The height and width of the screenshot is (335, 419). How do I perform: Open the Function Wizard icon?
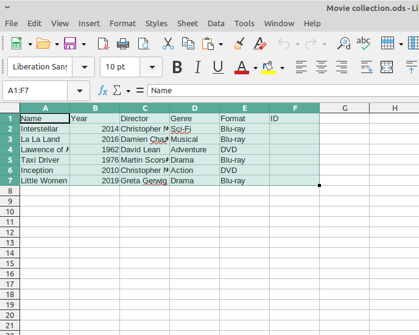point(103,91)
